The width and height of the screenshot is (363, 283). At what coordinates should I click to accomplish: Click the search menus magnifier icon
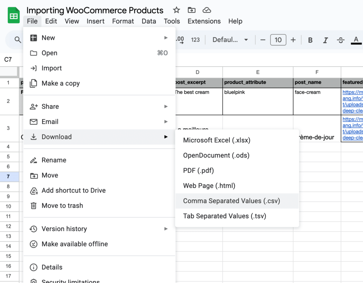tap(18, 40)
